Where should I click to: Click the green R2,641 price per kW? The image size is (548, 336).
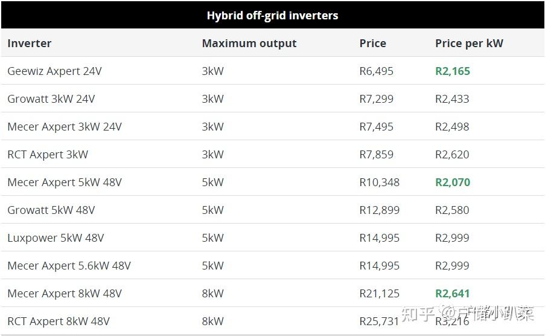452,293
